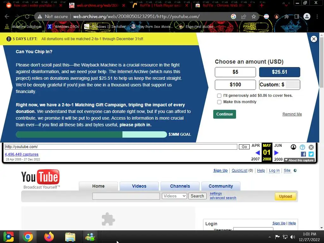This screenshot has height=243, width=324.
Task: Open a new browser tab
Action: (262, 5)
